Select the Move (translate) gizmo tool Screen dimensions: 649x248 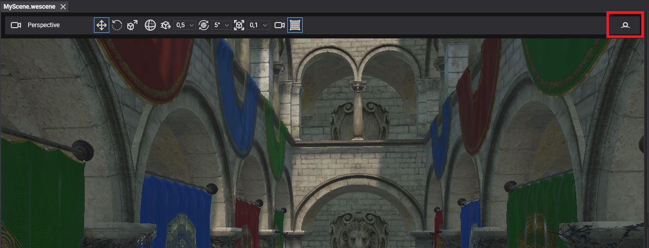(x=102, y=25)
